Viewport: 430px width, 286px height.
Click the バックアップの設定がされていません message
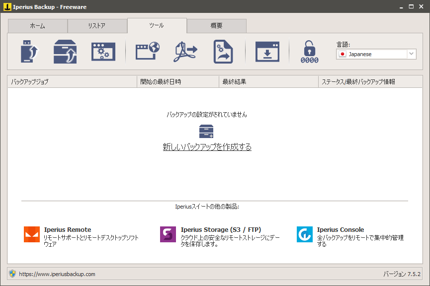pos(207,115)
